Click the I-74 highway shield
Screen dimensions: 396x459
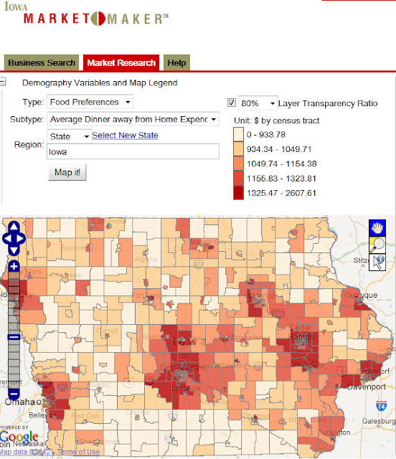click(x=381, y=406)
